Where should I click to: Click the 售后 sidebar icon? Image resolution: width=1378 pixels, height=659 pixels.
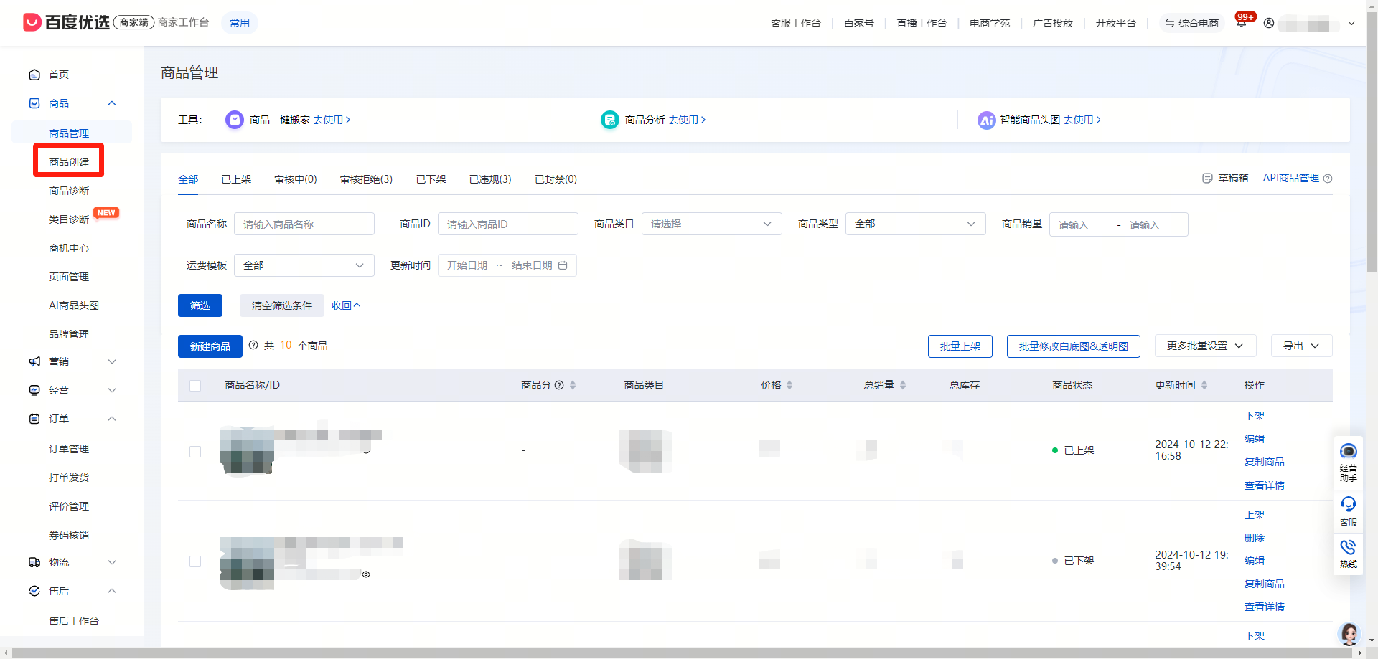pos(34,591)
